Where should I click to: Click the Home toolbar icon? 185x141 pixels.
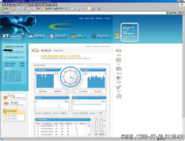click(x=29, y=9)
